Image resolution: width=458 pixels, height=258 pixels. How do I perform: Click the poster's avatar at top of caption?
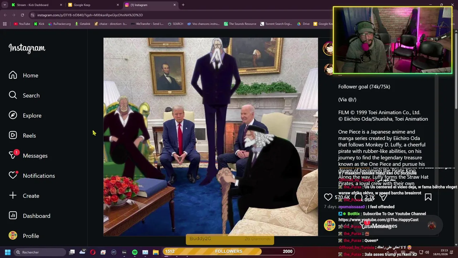pos(328,49)
